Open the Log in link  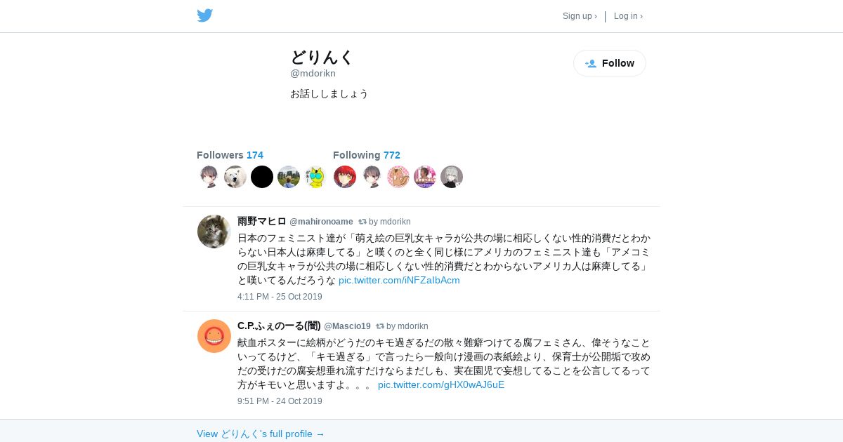pyautogui.click(x=628, y=16)
